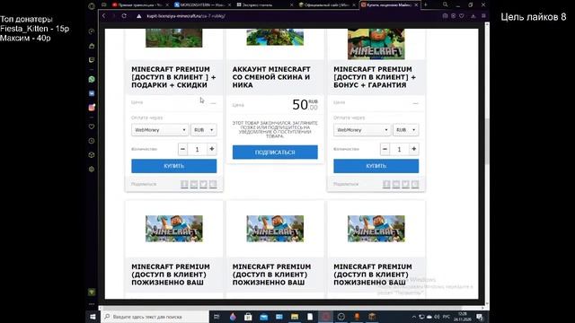Click the page vertical scrollbar thumb
Viewport: 575px width, 323px height.
pos(487,141)
